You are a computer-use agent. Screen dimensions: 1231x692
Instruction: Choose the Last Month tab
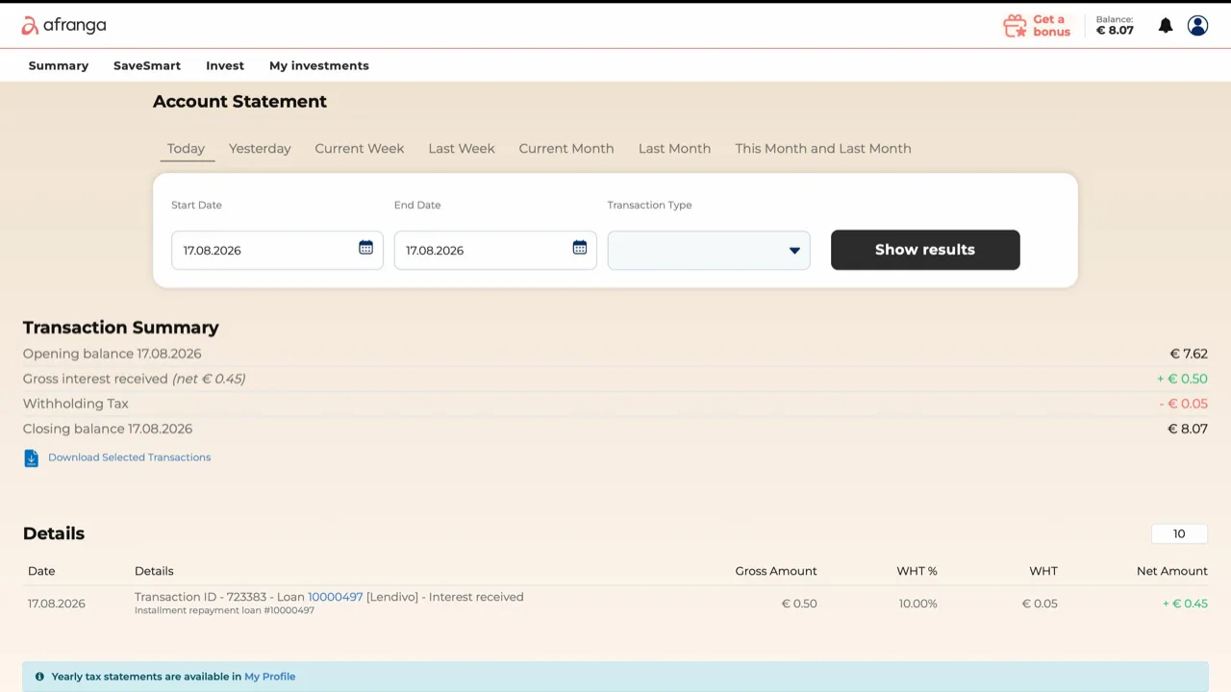tap(675, 149)
